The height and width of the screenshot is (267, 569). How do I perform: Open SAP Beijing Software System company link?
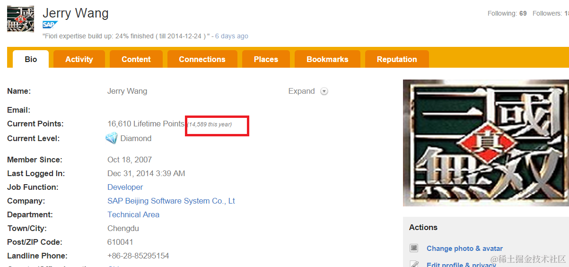(x=171, y=201)
